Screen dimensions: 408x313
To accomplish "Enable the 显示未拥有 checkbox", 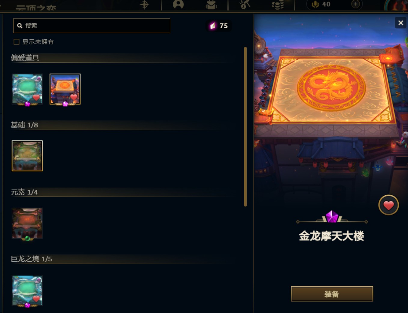I will [17, 42].
